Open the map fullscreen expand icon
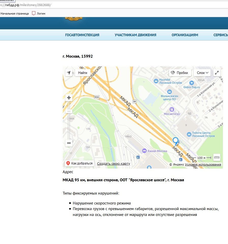This screenshot has width=228, height=244. pos(217,73)
